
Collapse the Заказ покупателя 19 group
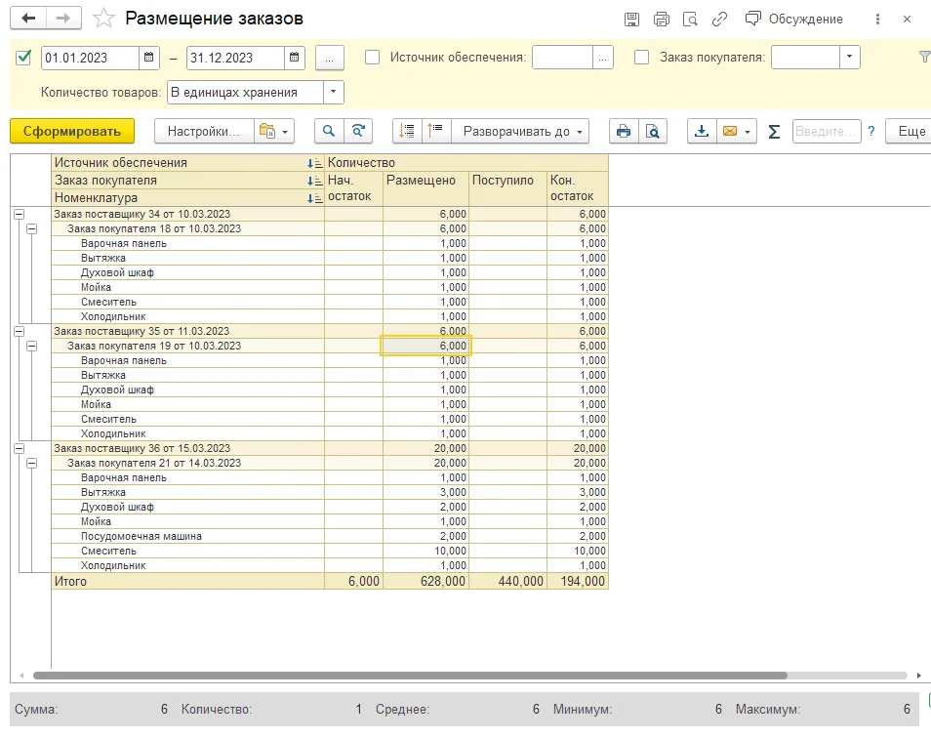(x=32, y=346)
